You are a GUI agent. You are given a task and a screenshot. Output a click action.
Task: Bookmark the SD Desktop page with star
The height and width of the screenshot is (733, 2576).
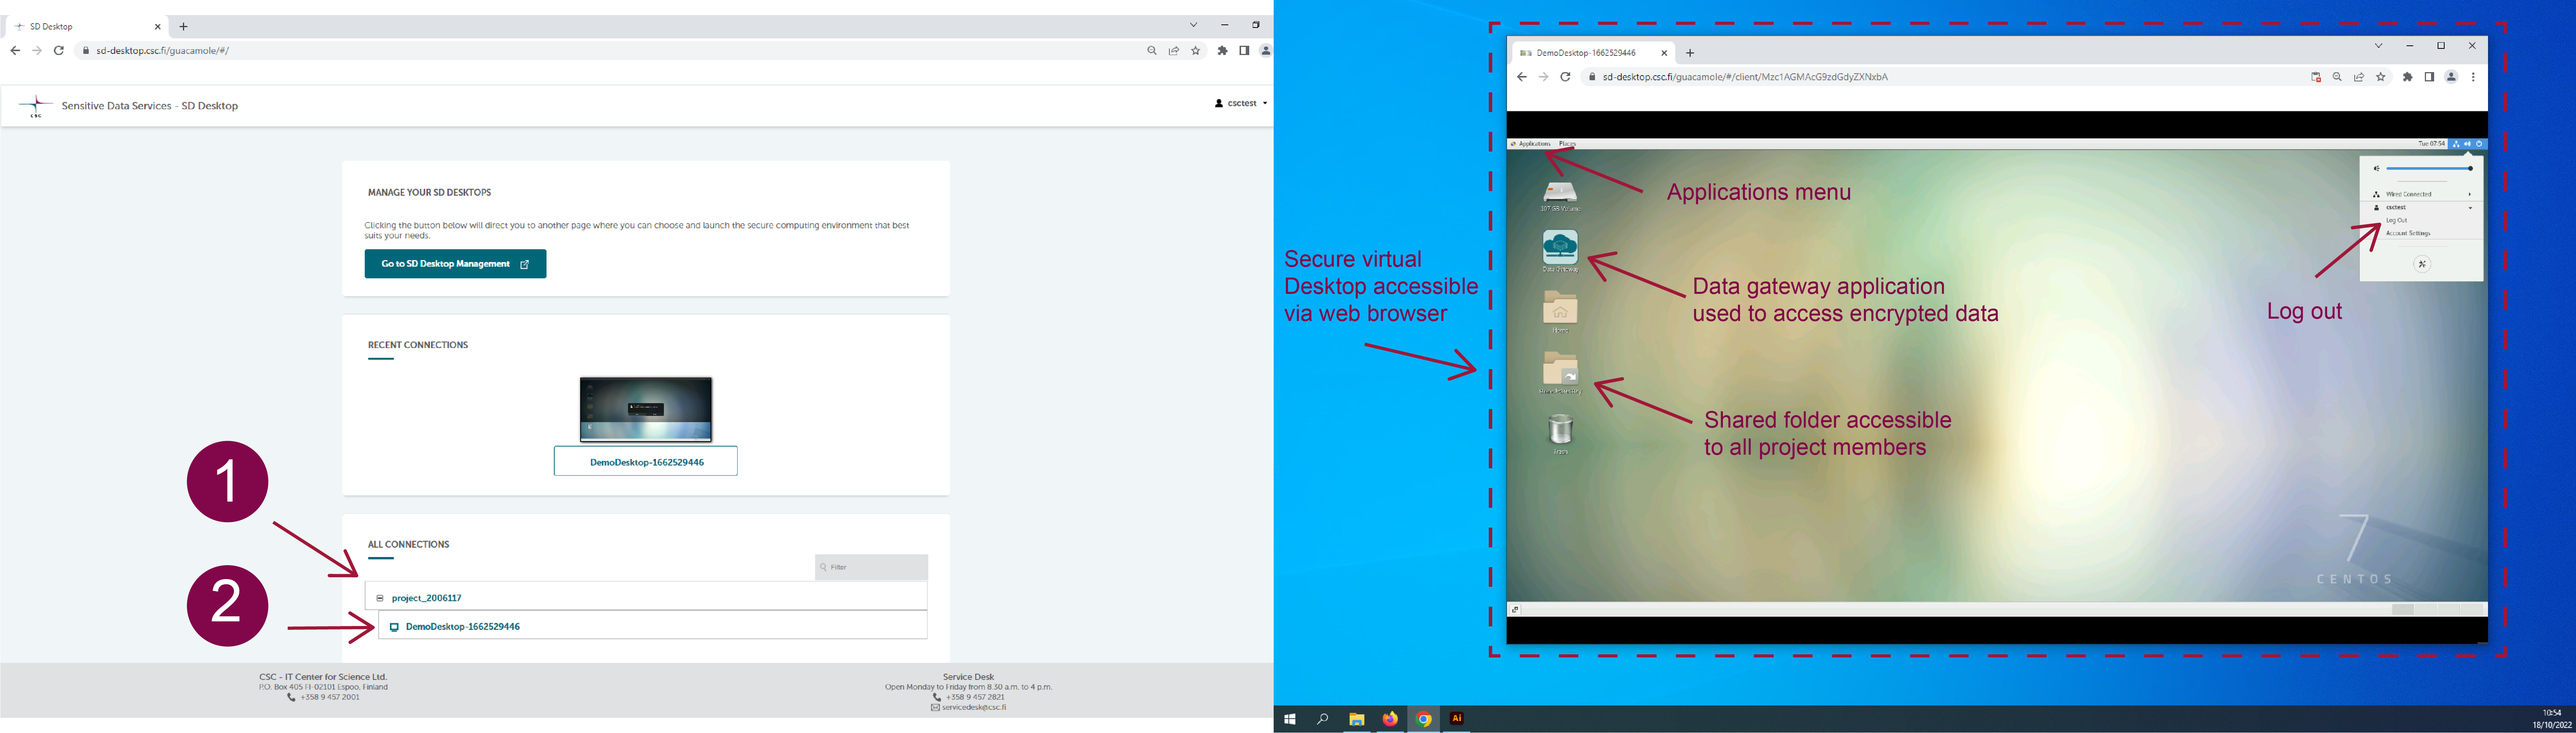1196,51
